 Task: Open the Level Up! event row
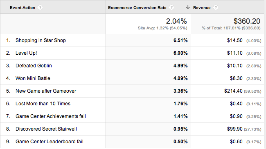[26, 53]
